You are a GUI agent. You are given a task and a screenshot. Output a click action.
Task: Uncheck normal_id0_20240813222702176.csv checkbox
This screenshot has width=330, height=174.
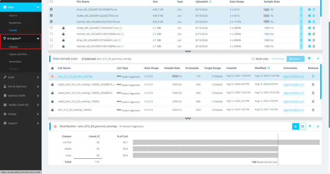tap(51, 21)
